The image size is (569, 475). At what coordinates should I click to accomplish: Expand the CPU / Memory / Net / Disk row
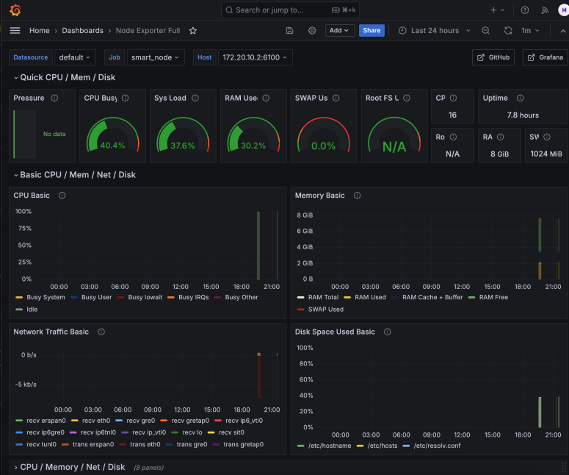tap(69, 467)
